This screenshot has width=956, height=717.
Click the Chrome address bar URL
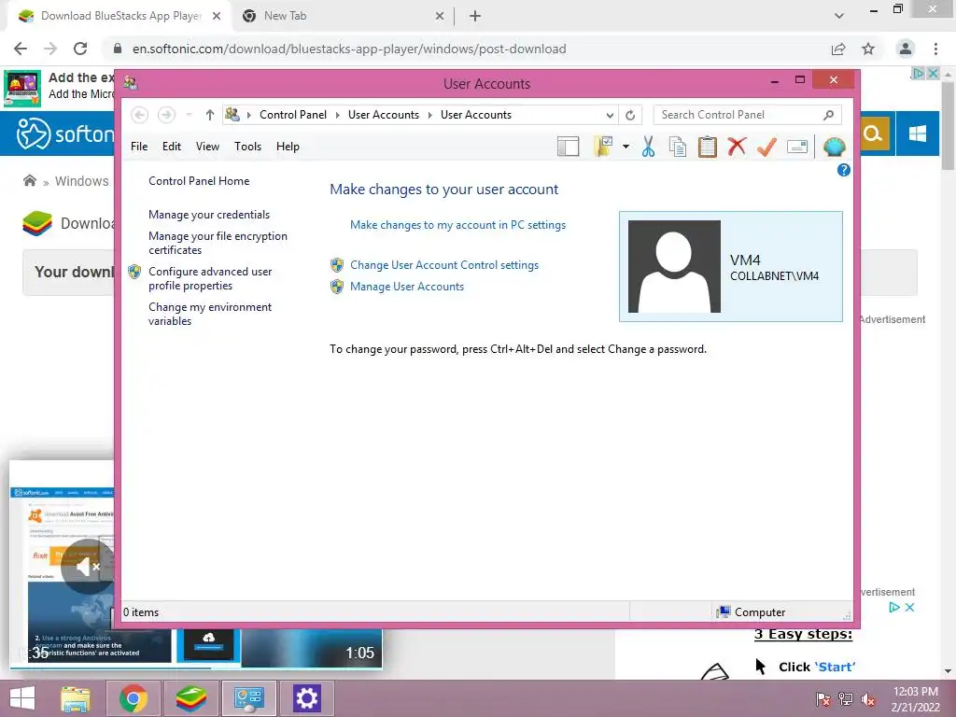(349, 49)
